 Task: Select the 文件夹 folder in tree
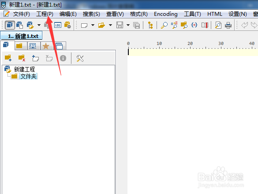click(x=29, y=76)
